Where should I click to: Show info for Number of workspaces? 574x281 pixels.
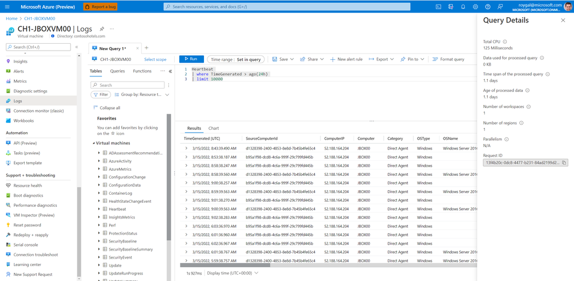529,107
